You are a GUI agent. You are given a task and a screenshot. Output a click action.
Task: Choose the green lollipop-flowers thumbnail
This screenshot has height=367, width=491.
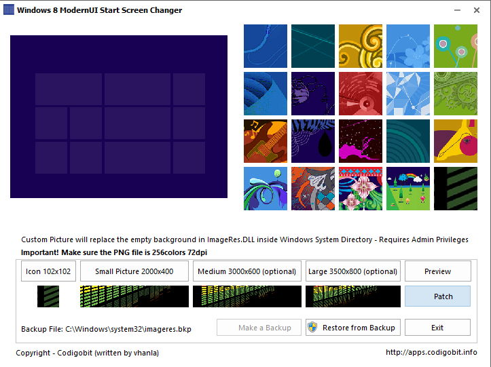click(x=456, y=46)
